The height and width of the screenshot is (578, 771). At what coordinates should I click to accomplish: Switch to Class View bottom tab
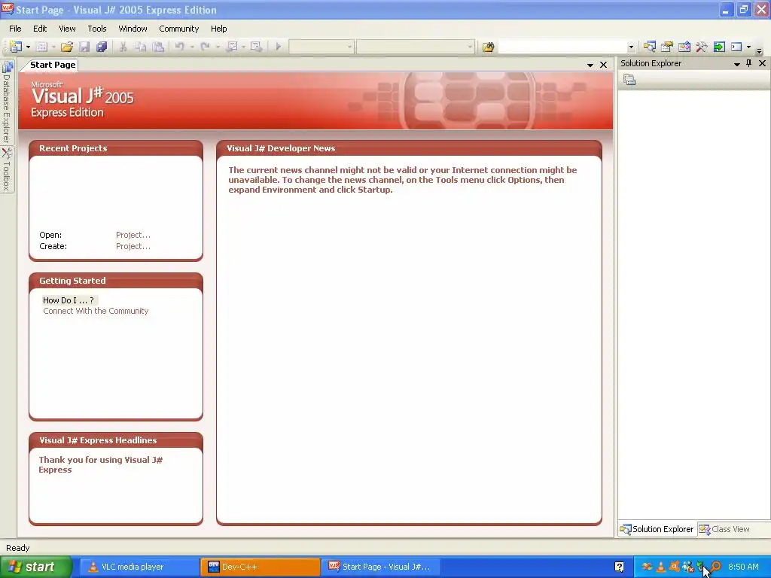pyautogui.click(x=724, y=529)
